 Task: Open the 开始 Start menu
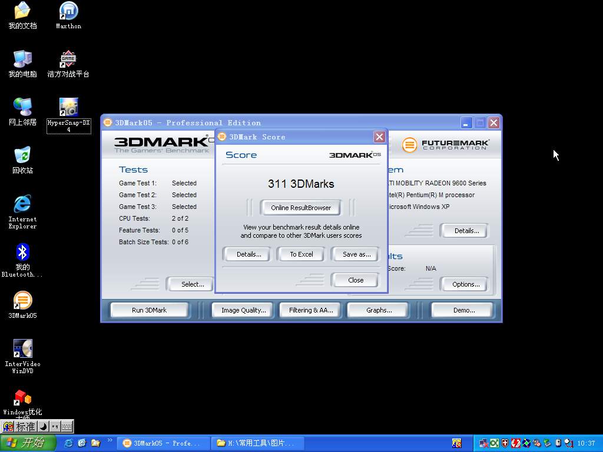click(x=28, y=443)
